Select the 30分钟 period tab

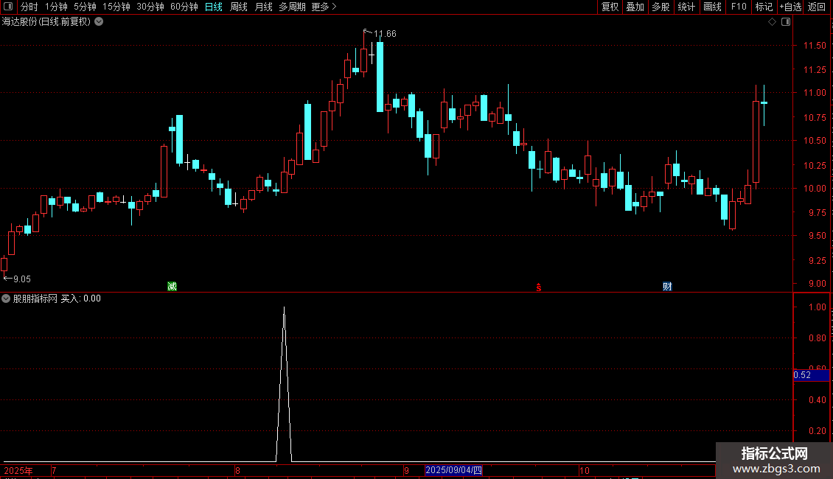(150, 7)
